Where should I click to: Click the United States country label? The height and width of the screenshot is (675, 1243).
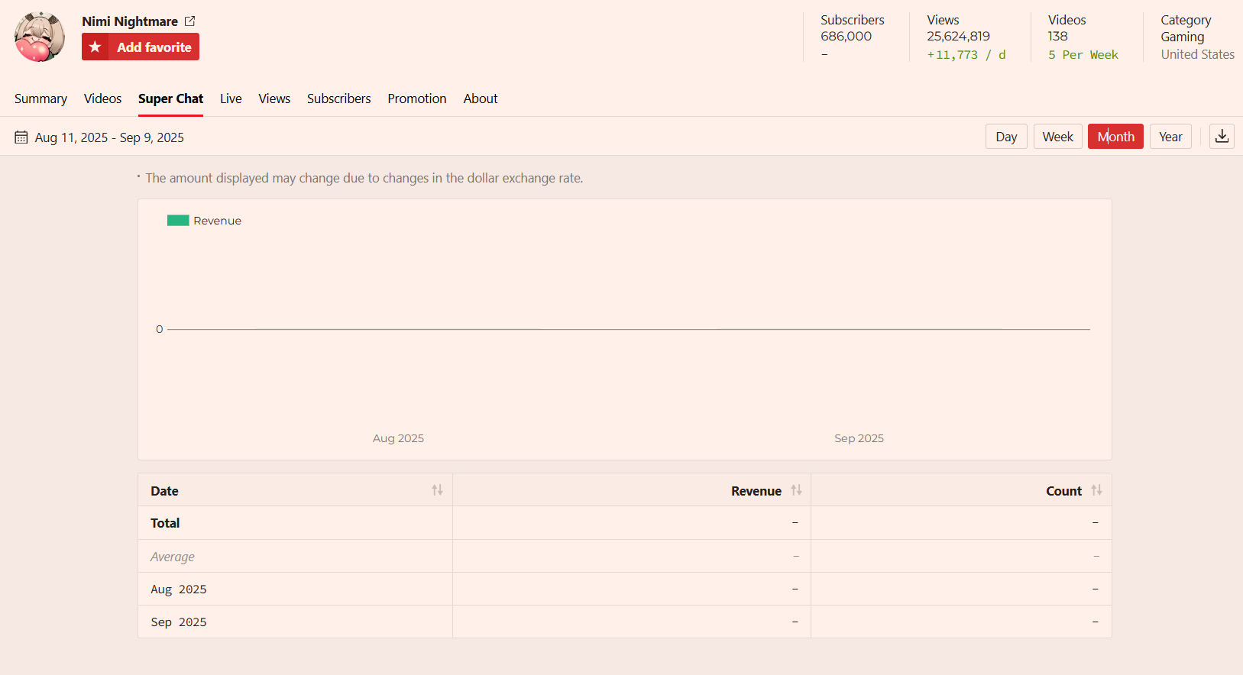coord(1197,54)
